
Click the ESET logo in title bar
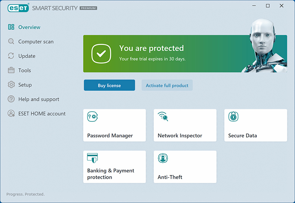coord(18,8)
